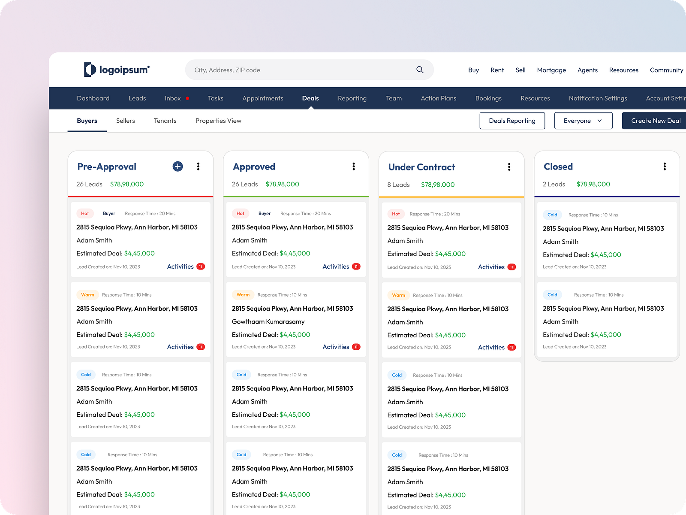Navigate to the Dashboard menu item

(x=93, y=98)
